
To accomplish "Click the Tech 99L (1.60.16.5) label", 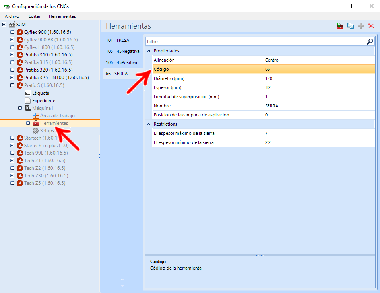I will 46,153.
